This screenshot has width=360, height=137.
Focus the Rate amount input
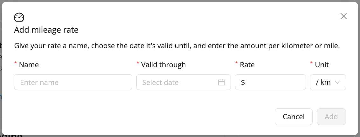point(273,82)
